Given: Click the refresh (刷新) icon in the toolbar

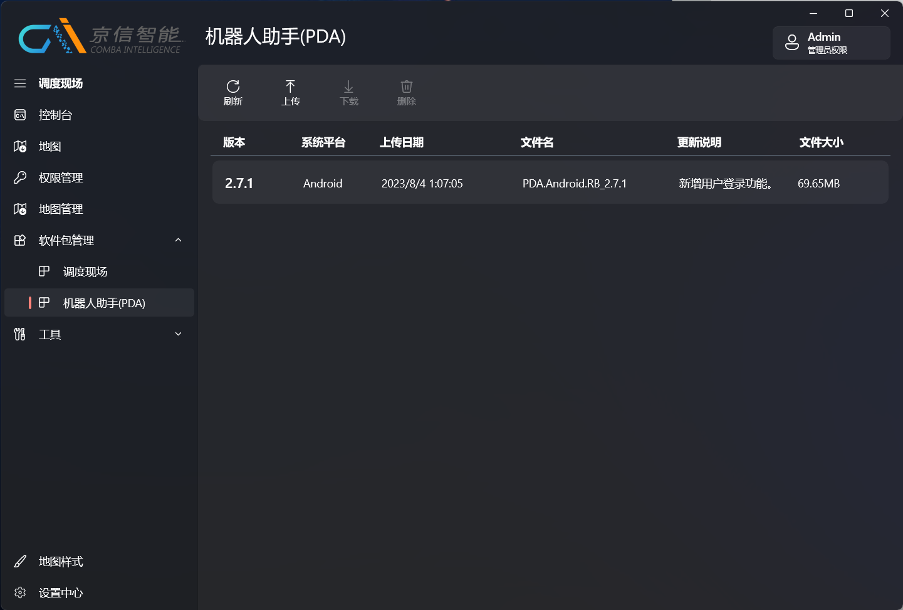Looking at the screenshot, I should click(x=234, y=92).
